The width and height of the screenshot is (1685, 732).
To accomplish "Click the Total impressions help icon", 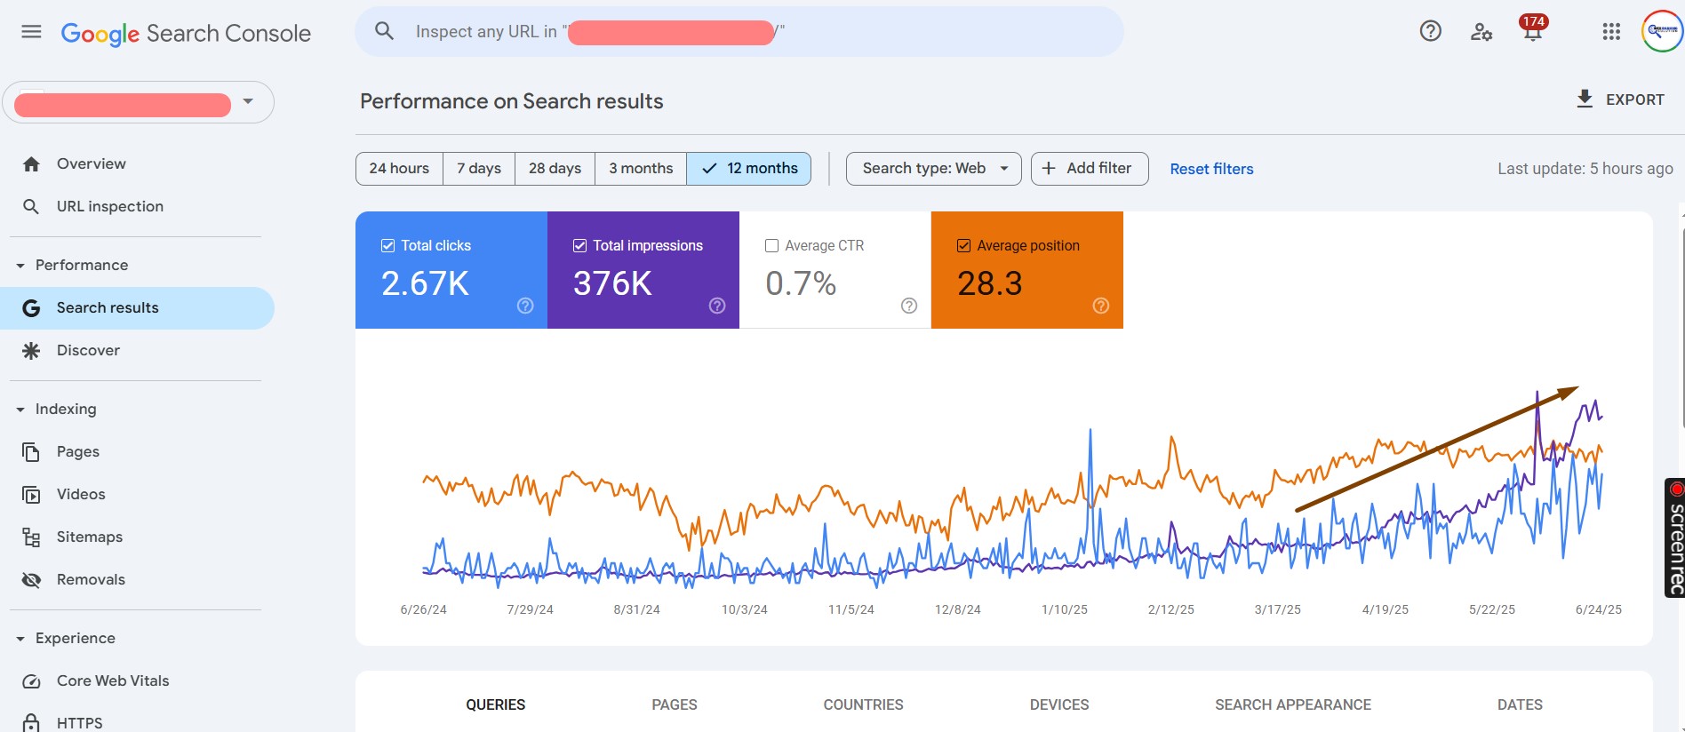I will (x=717, y=306).
